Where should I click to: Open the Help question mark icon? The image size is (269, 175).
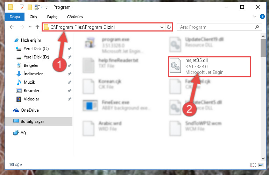click(x=262, y=16)
